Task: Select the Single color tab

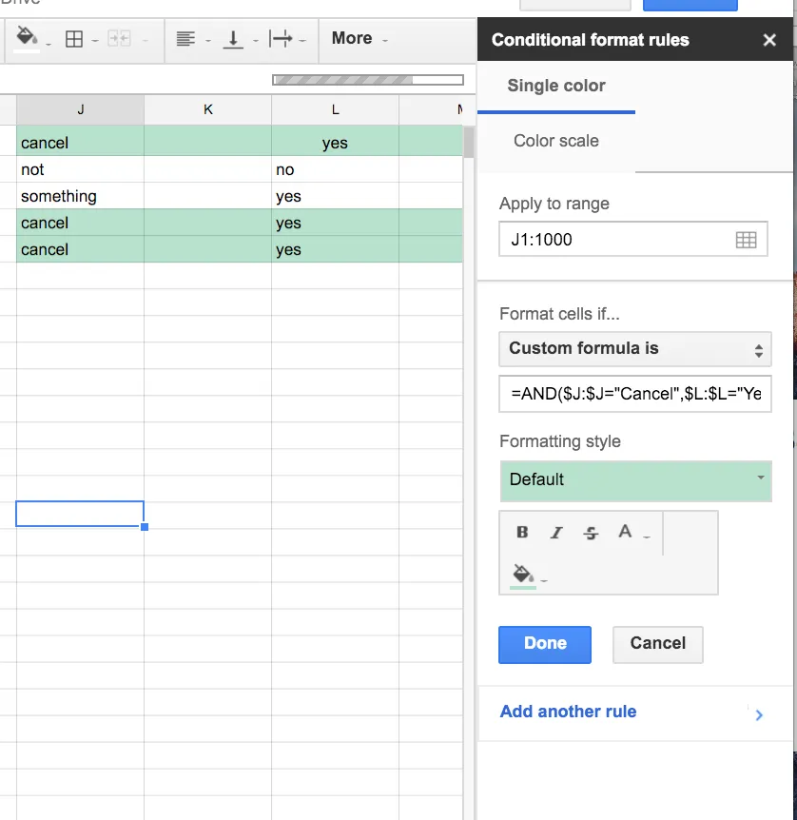Action: (x=556, y=86)
